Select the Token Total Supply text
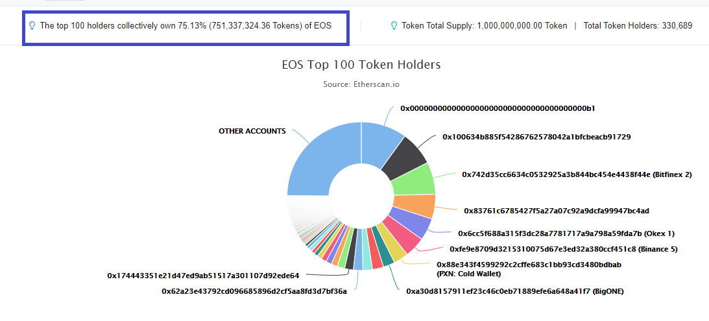 tap(485, 26)
